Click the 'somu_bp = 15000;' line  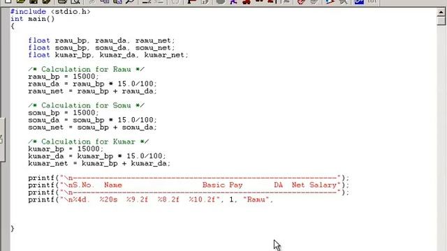(64, 113)
